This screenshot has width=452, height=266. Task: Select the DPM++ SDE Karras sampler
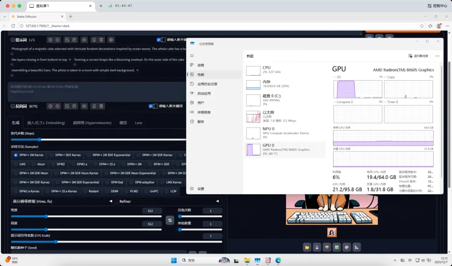tap(67, 155)
